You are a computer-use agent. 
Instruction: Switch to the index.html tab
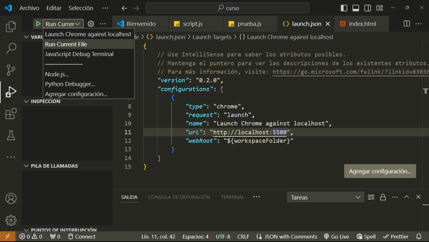click(362, 24)
